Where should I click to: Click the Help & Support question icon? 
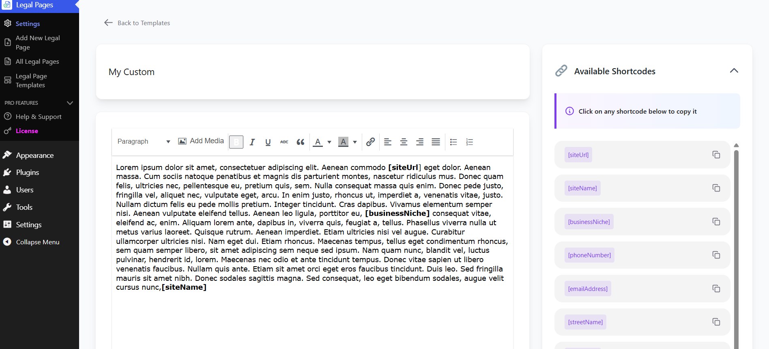[7, 116]
